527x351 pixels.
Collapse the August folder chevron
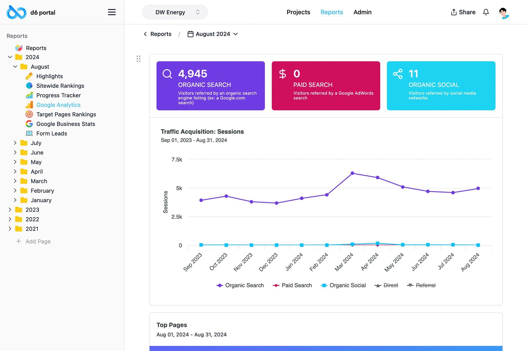(x=15, y=66)
